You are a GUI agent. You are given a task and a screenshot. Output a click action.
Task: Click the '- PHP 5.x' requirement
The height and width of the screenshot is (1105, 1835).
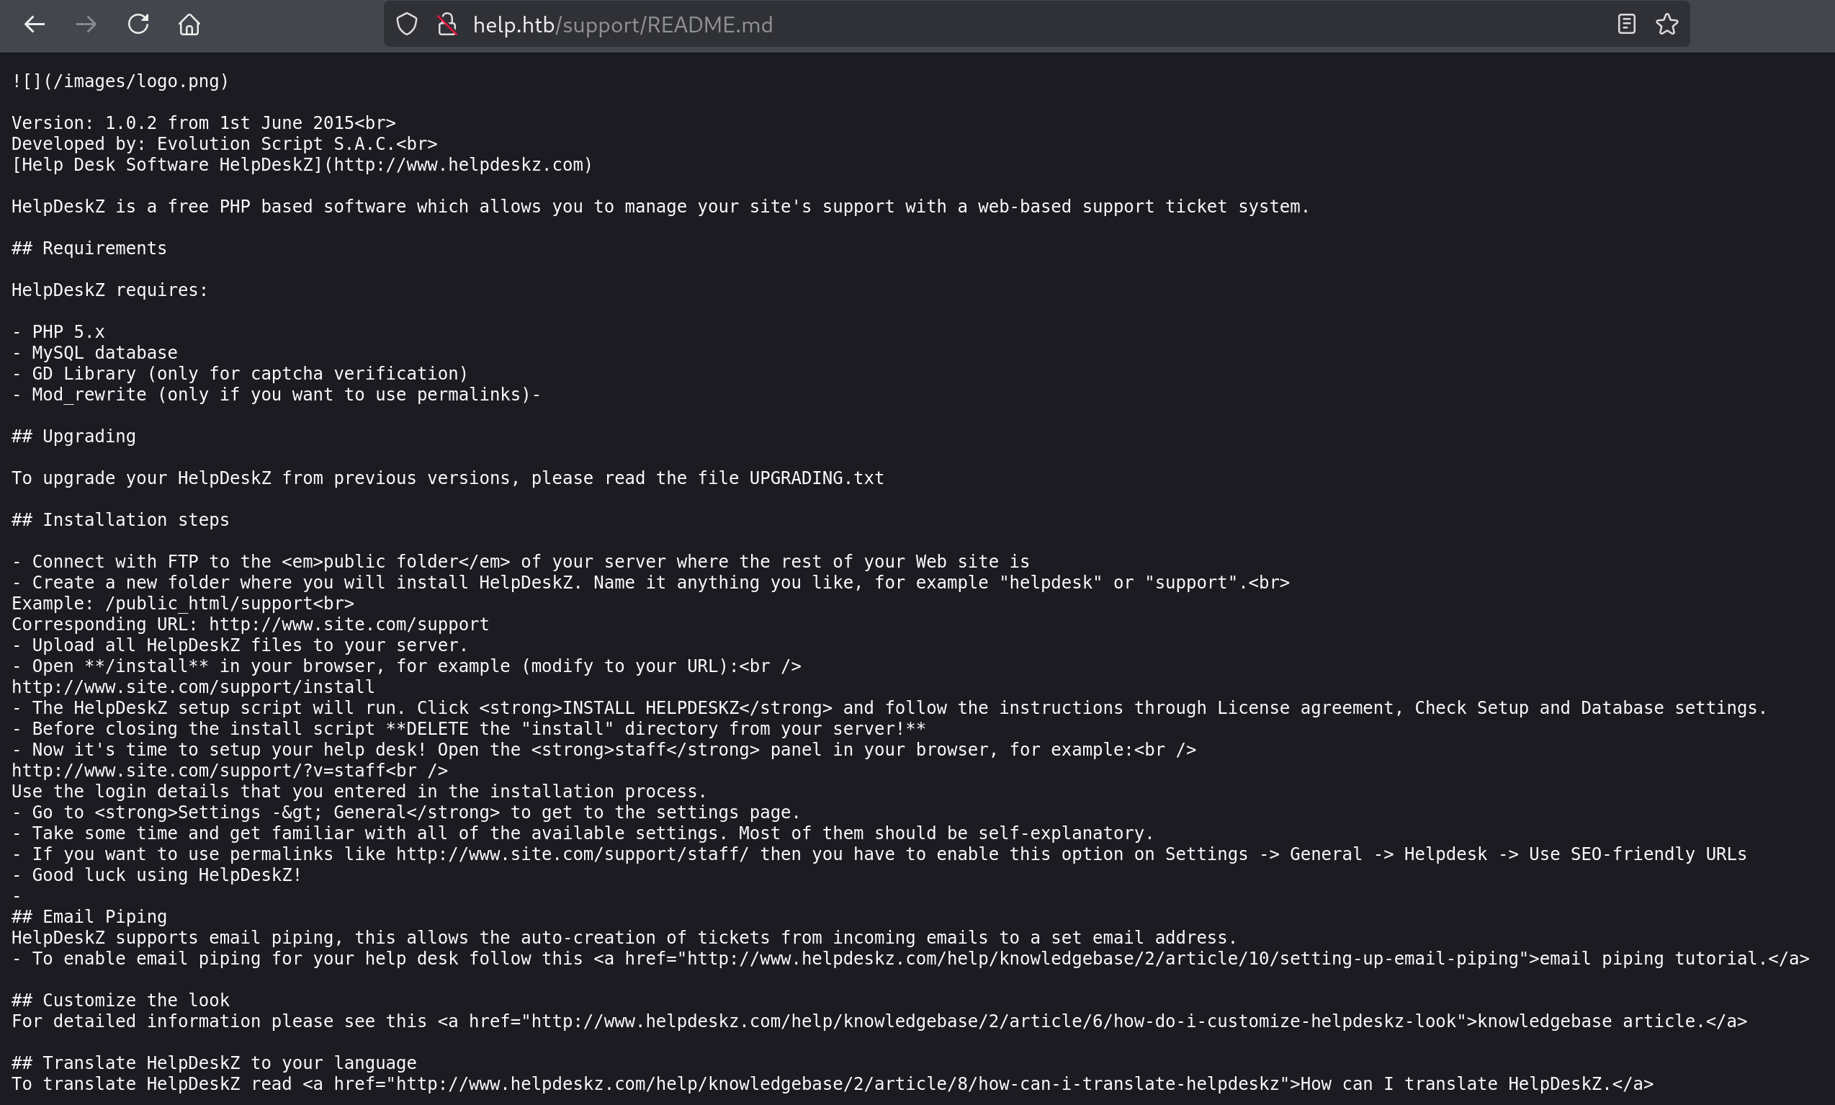tap(58, 331)
